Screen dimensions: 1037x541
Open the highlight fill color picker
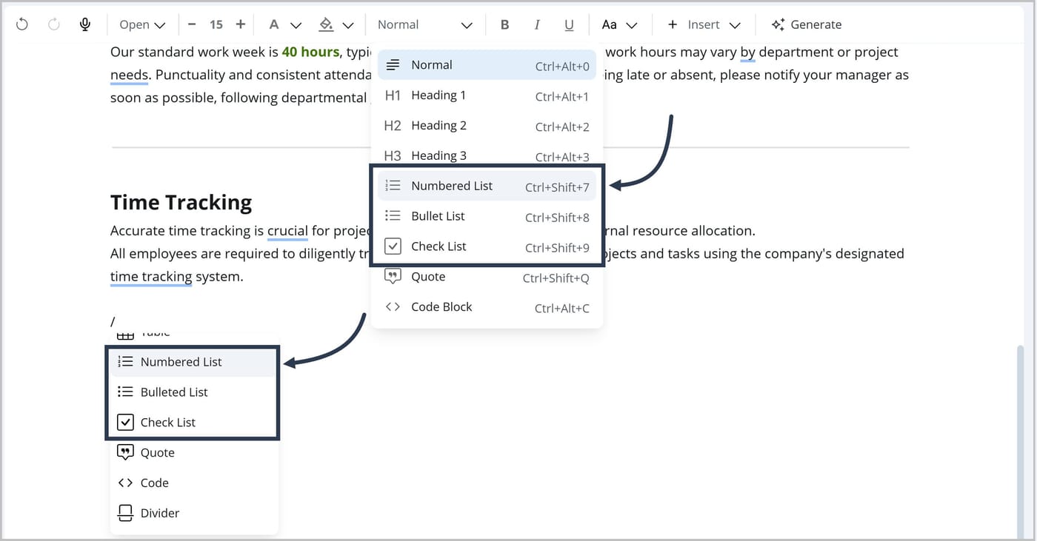(x=336, y=24)
